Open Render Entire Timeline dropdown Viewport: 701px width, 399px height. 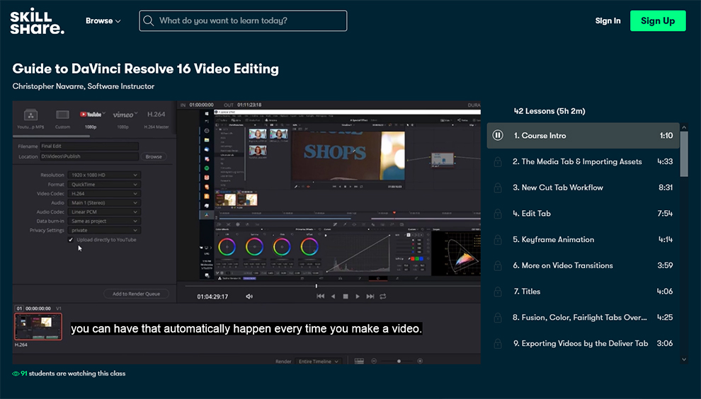pyautogui.click(x=319, y=361)
